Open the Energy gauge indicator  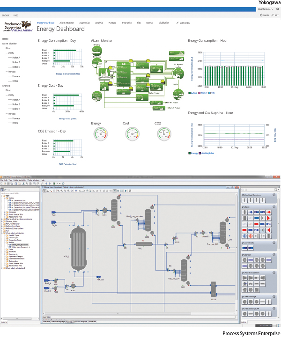coord(101,134)
